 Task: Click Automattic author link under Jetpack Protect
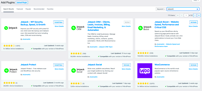click(27, 75)
